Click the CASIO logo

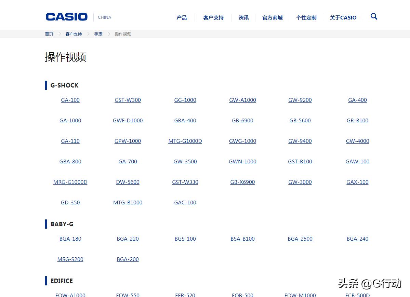click(66, 16)
